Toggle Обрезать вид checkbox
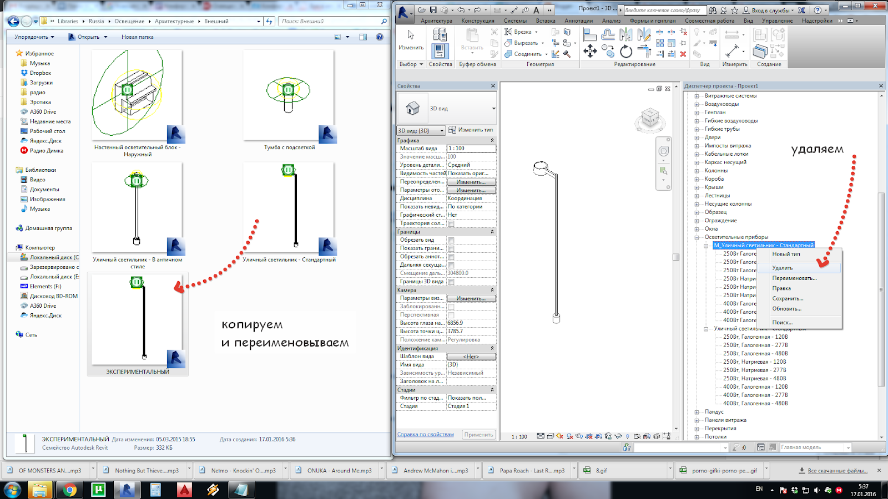The height and width of the screenshot is (499, 888). [x=451, y=240]
